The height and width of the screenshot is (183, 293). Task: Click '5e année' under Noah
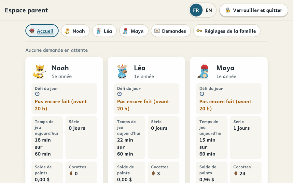coord(62,76)
